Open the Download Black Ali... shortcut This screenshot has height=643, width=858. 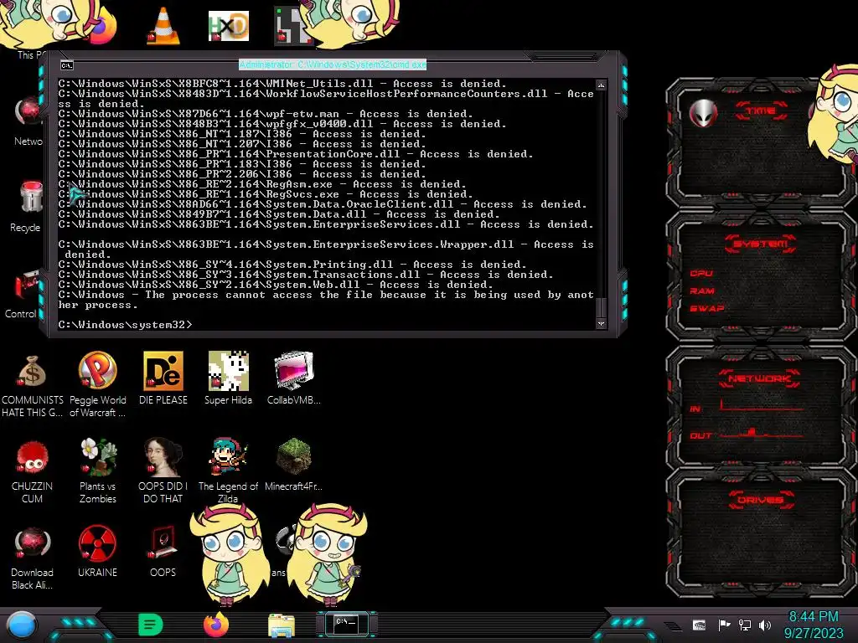tap(33, 558)
